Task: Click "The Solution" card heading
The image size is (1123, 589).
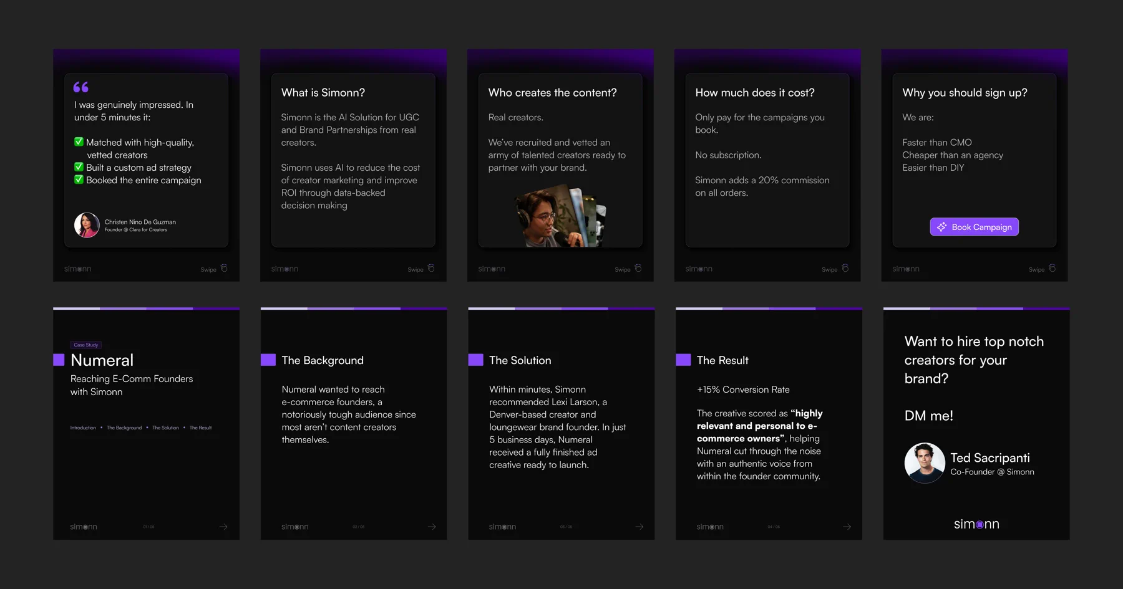Action: click(520, 360)
